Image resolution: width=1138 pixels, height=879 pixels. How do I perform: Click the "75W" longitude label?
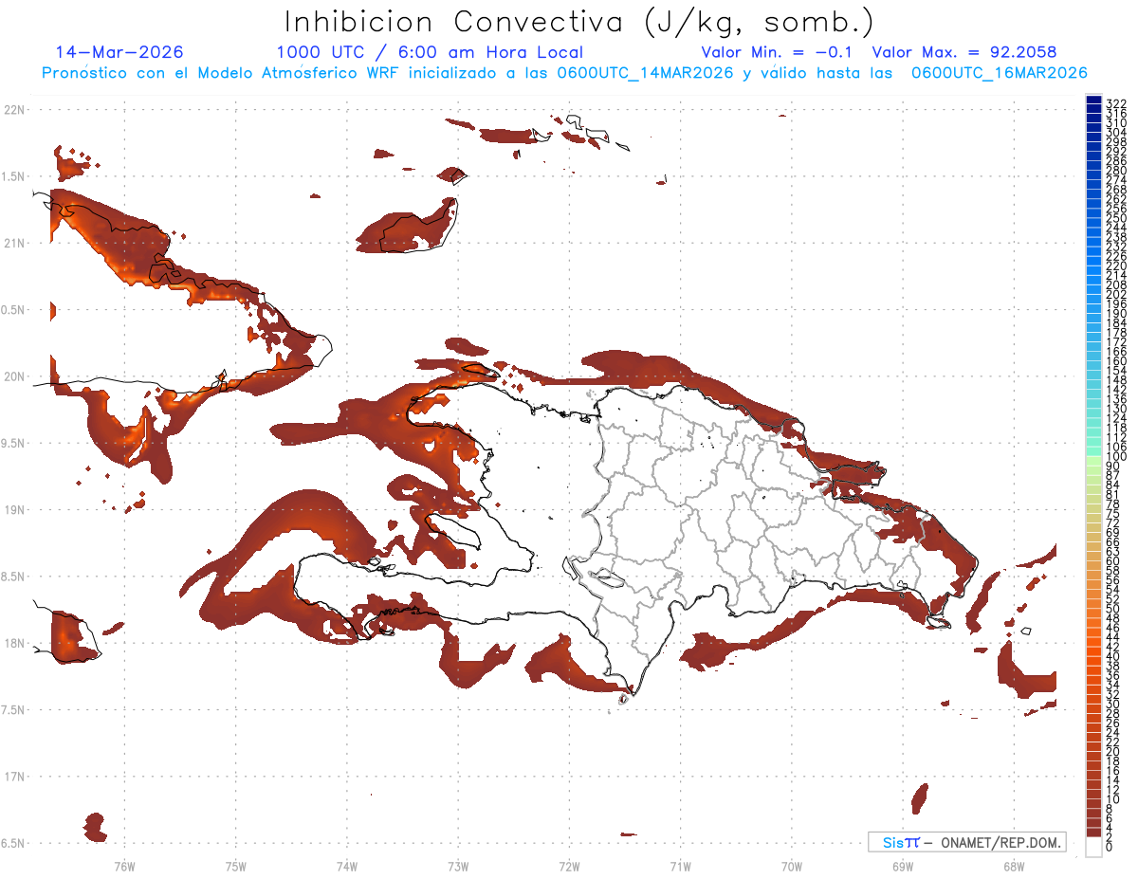(235, 866)
